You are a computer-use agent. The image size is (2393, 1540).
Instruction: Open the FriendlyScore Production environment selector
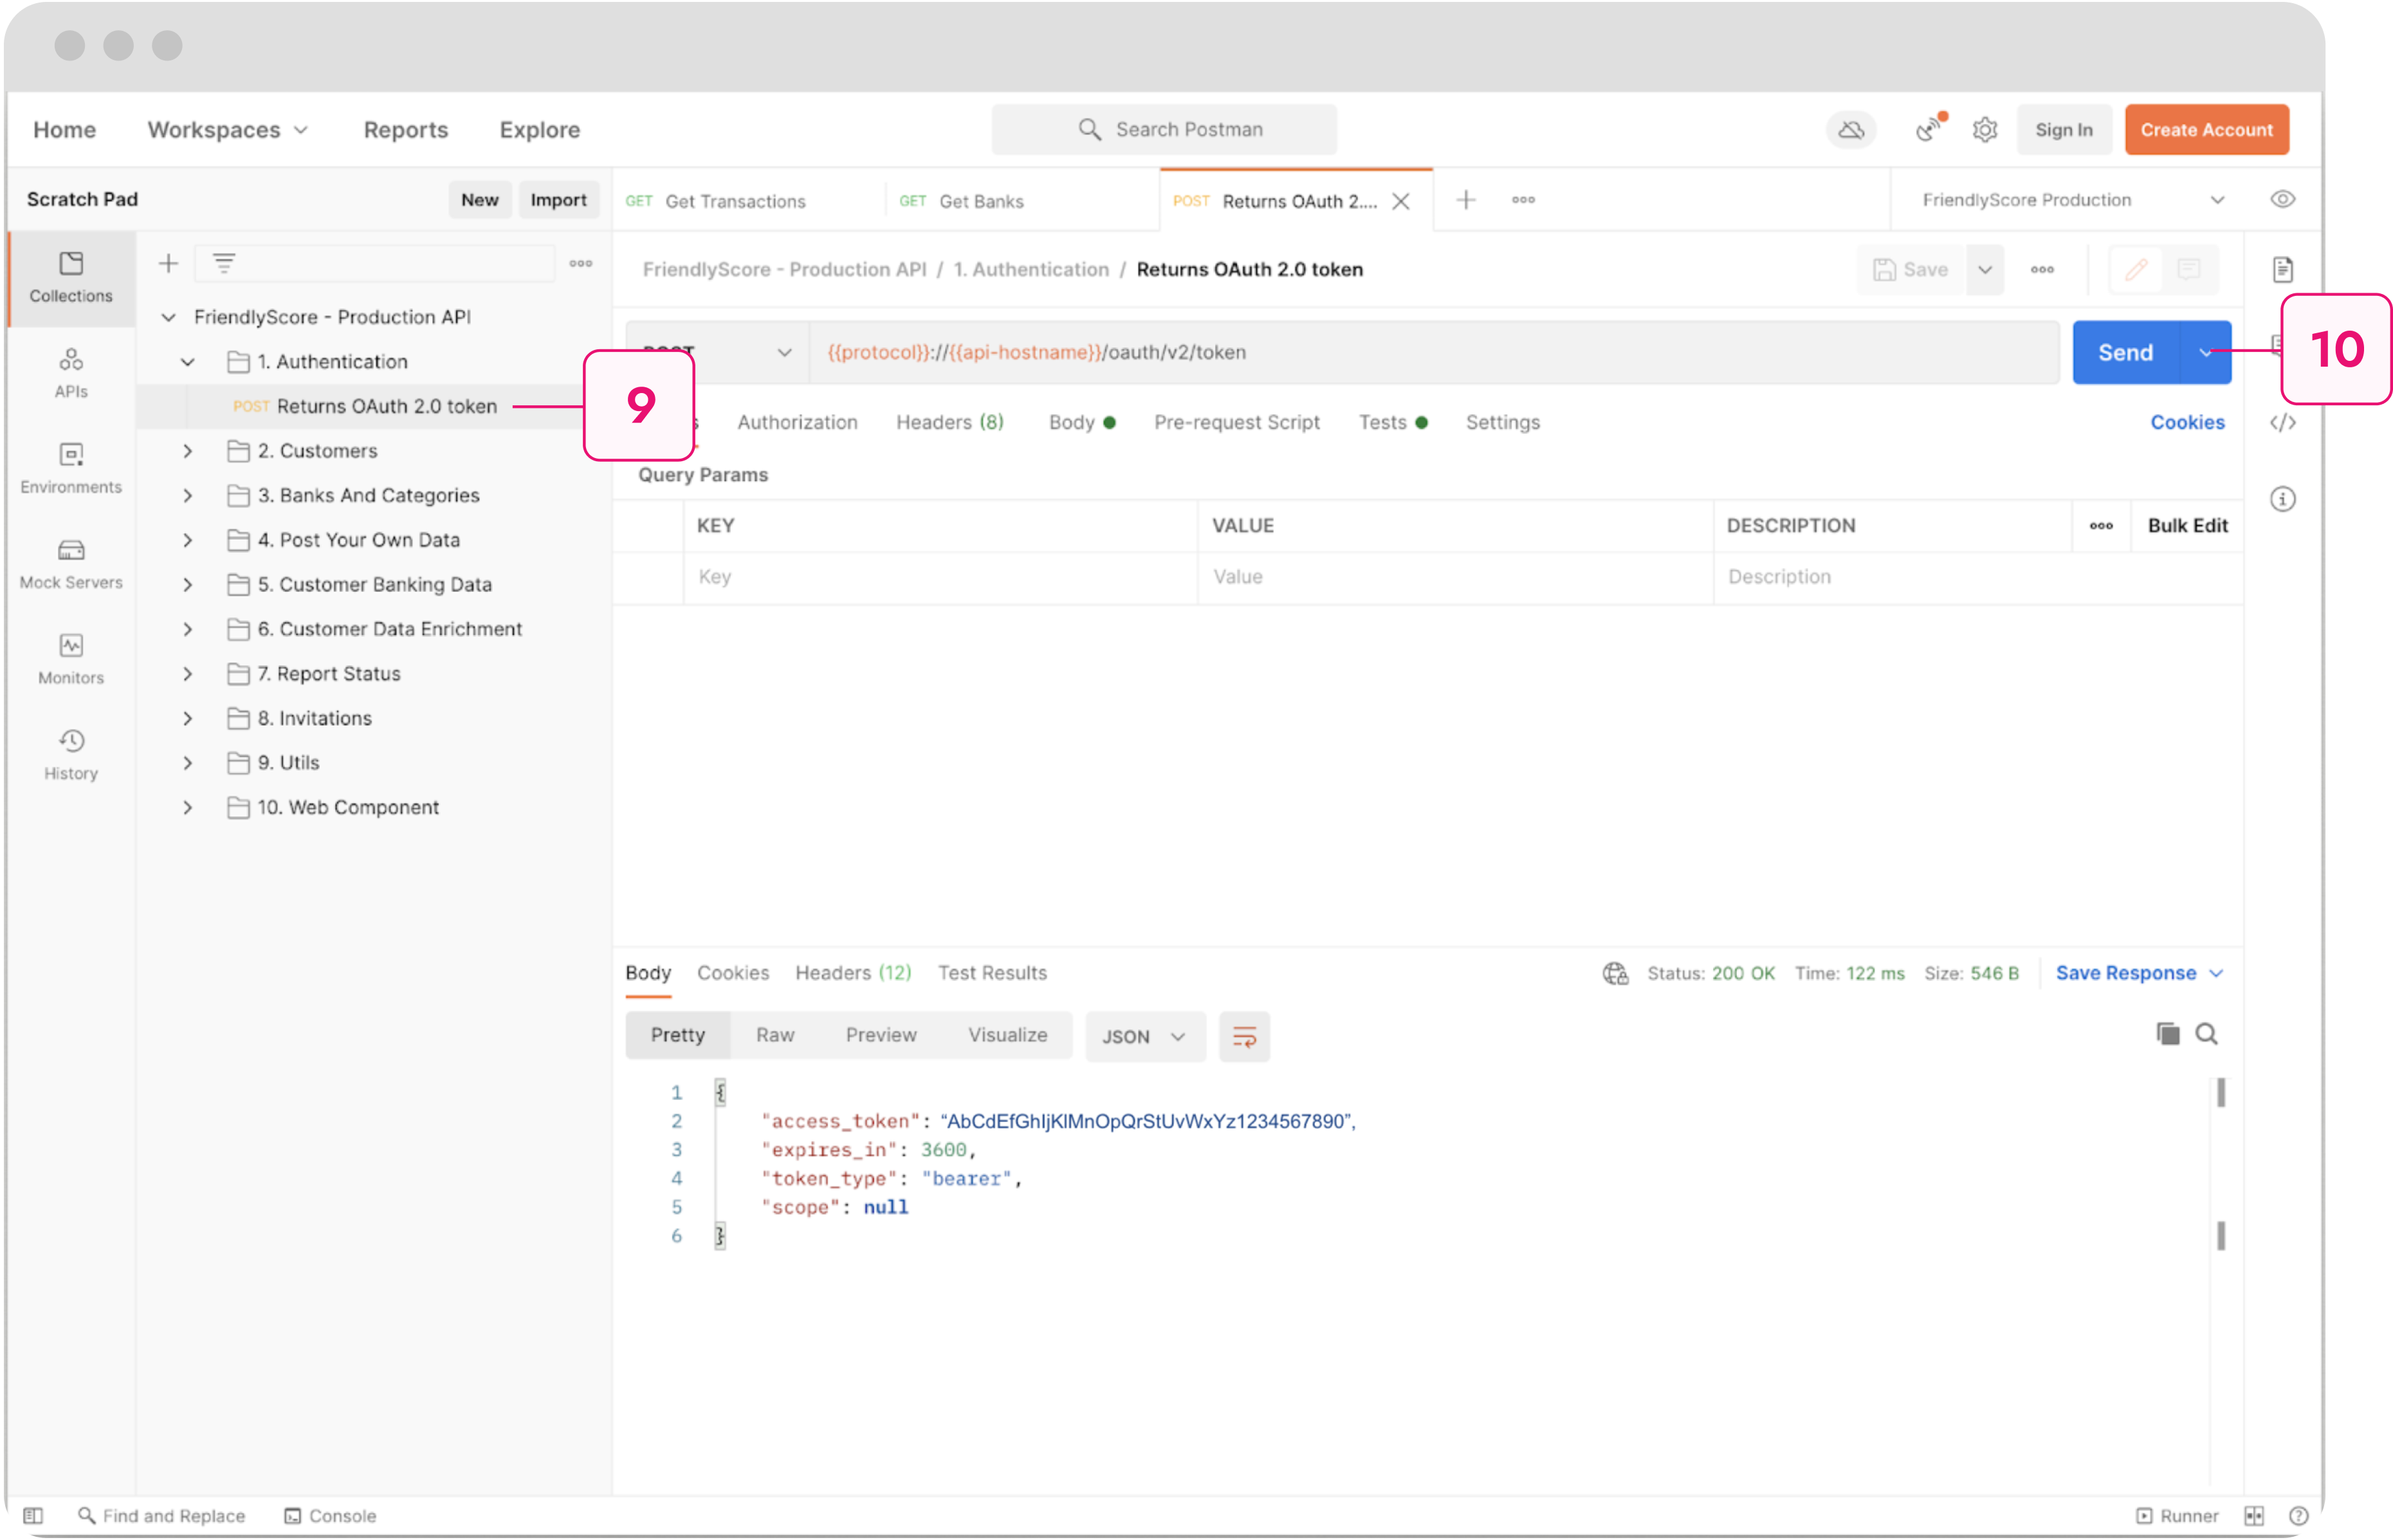[2073, 199]
